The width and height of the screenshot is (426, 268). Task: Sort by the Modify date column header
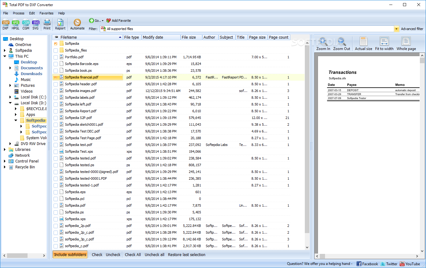tap(161, 37)
